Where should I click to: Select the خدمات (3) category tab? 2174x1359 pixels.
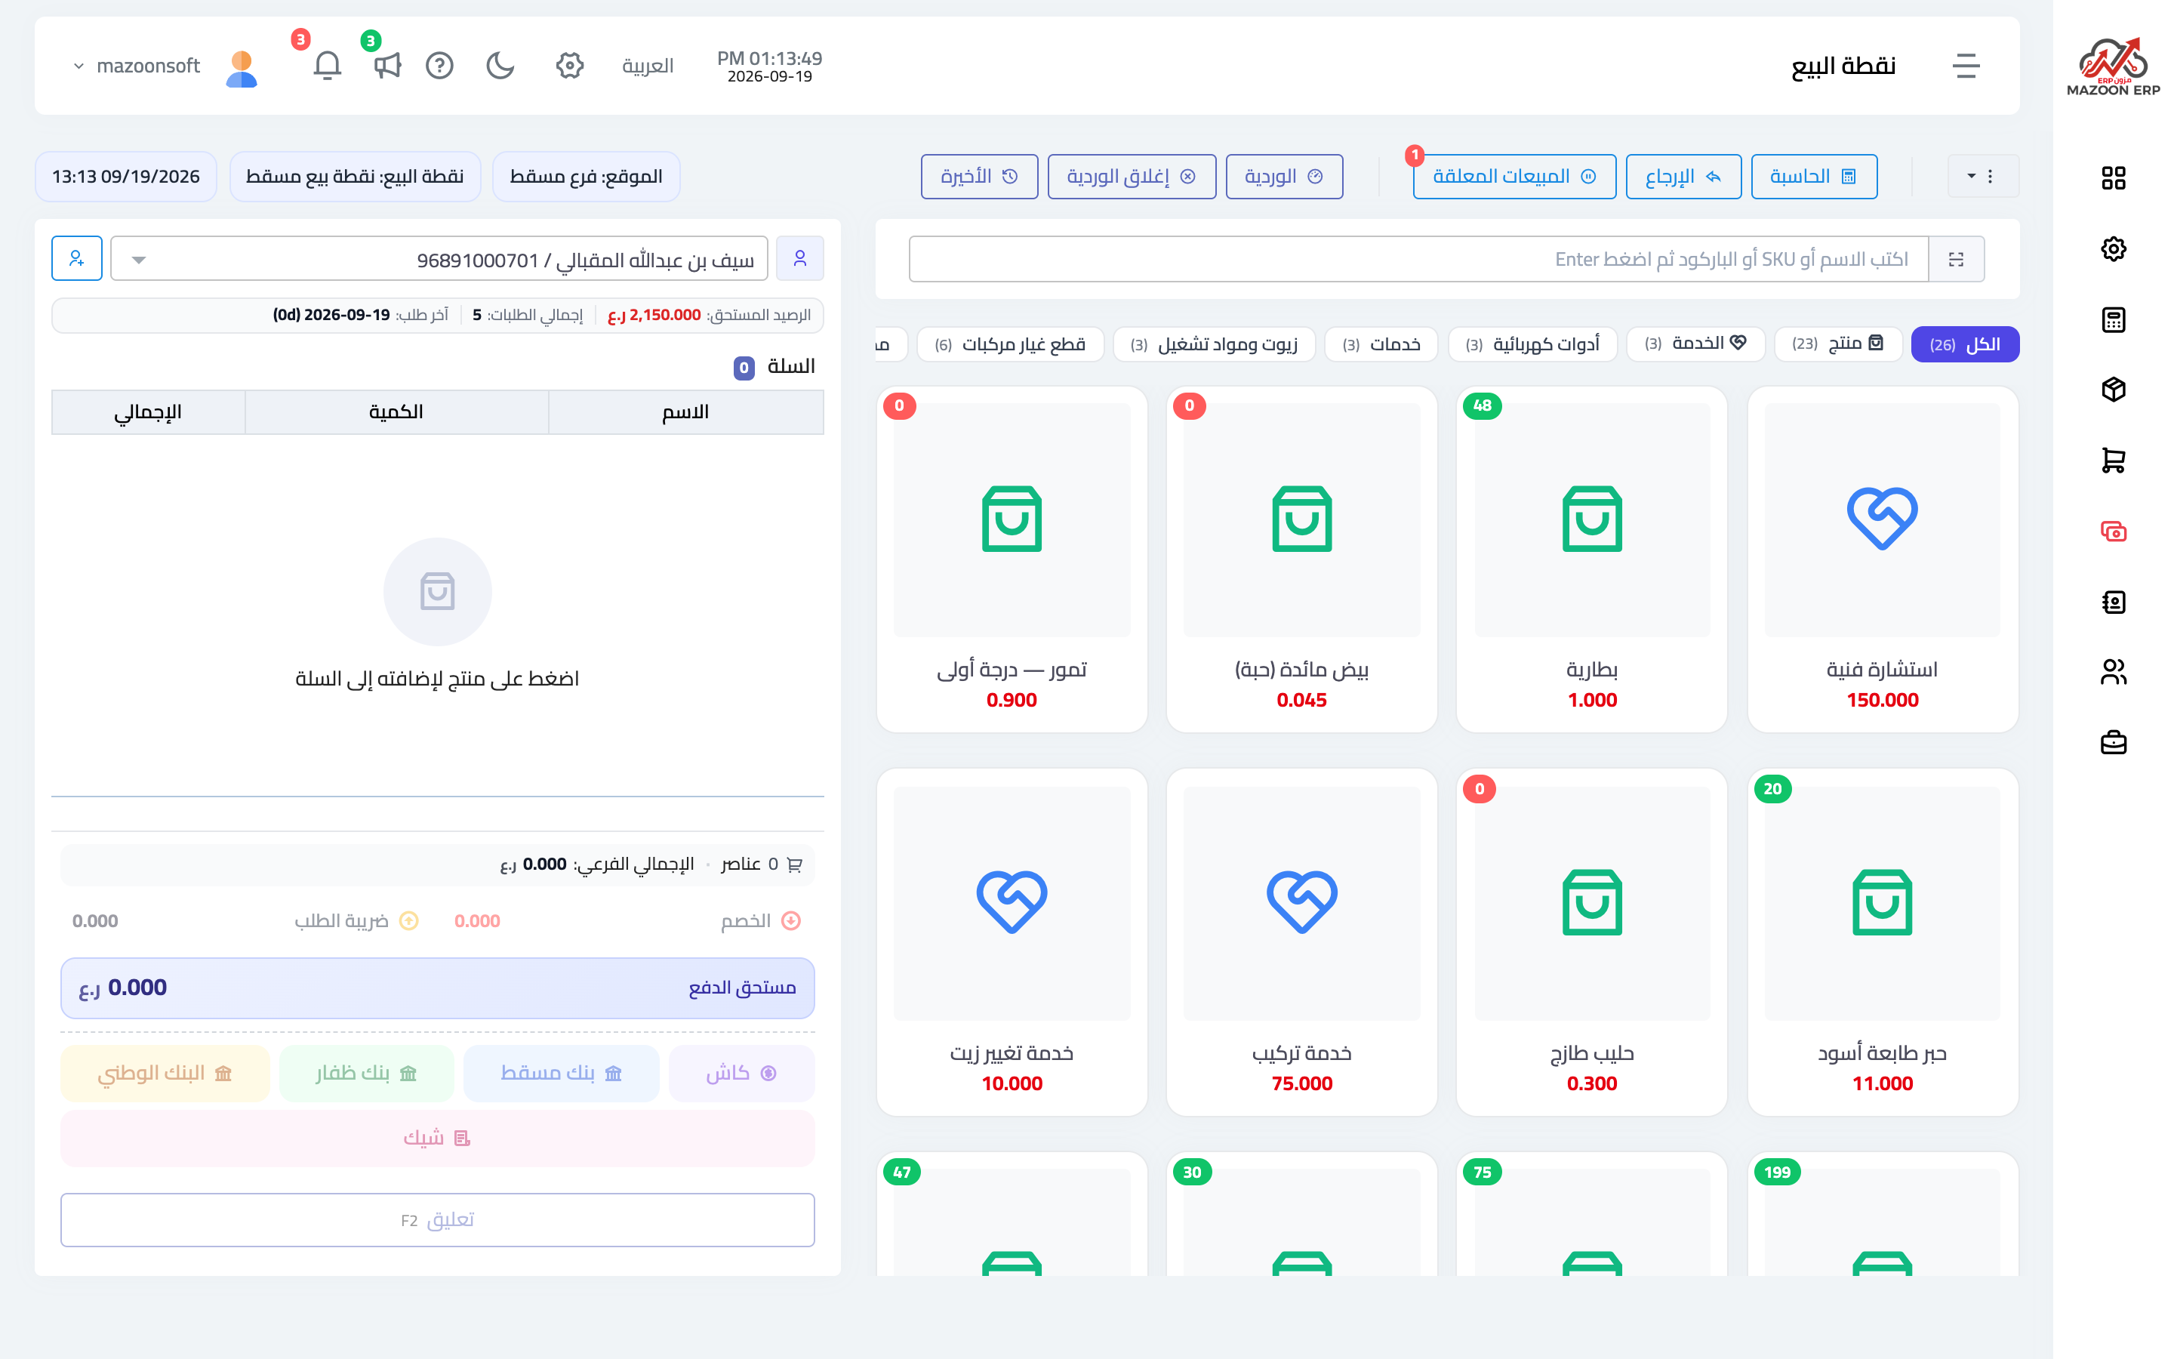tap(1381, 344)
